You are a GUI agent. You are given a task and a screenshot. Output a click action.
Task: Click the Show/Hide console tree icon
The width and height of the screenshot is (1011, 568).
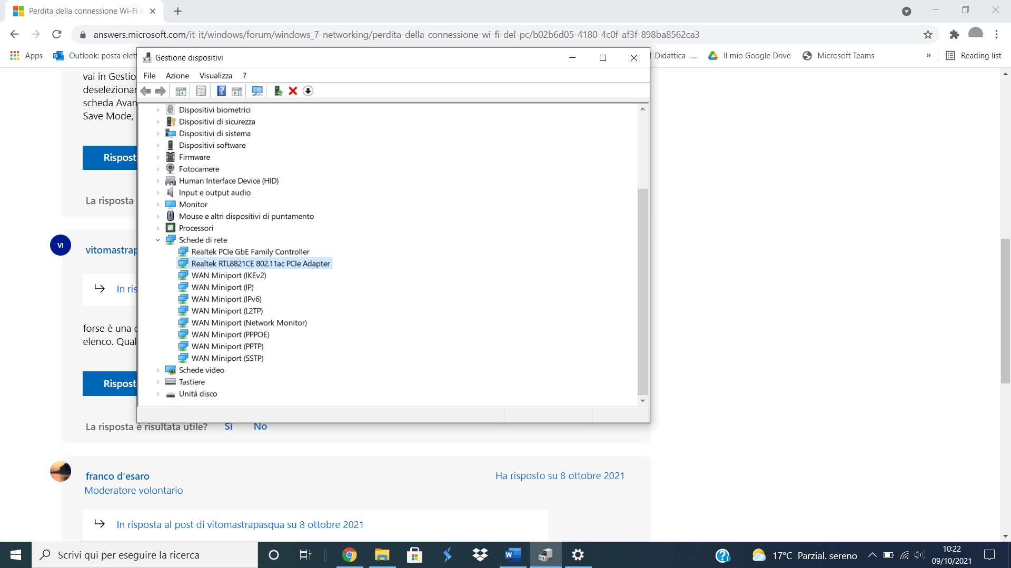pos(181,91)
